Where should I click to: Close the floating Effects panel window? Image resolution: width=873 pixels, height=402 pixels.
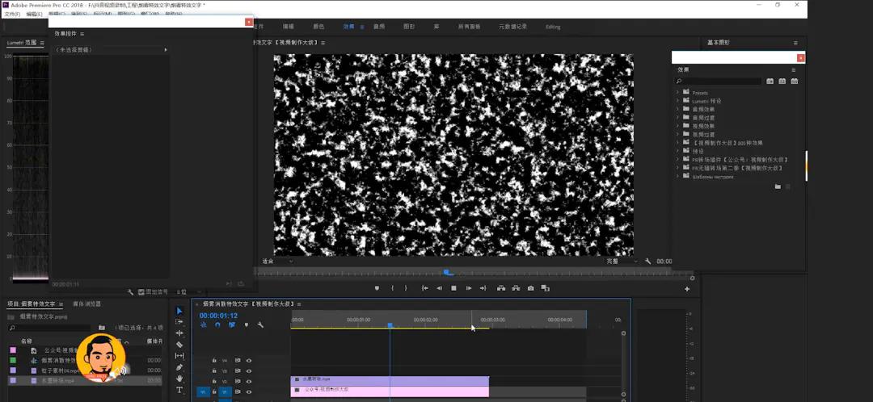pyautogui.click(x=800, y=57)
